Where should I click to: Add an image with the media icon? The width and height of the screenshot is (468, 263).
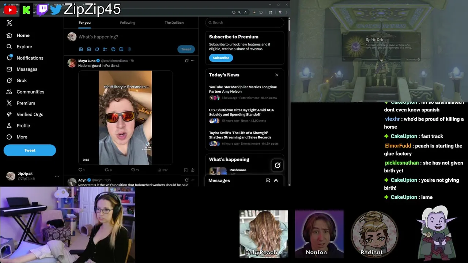coord(81,49)
